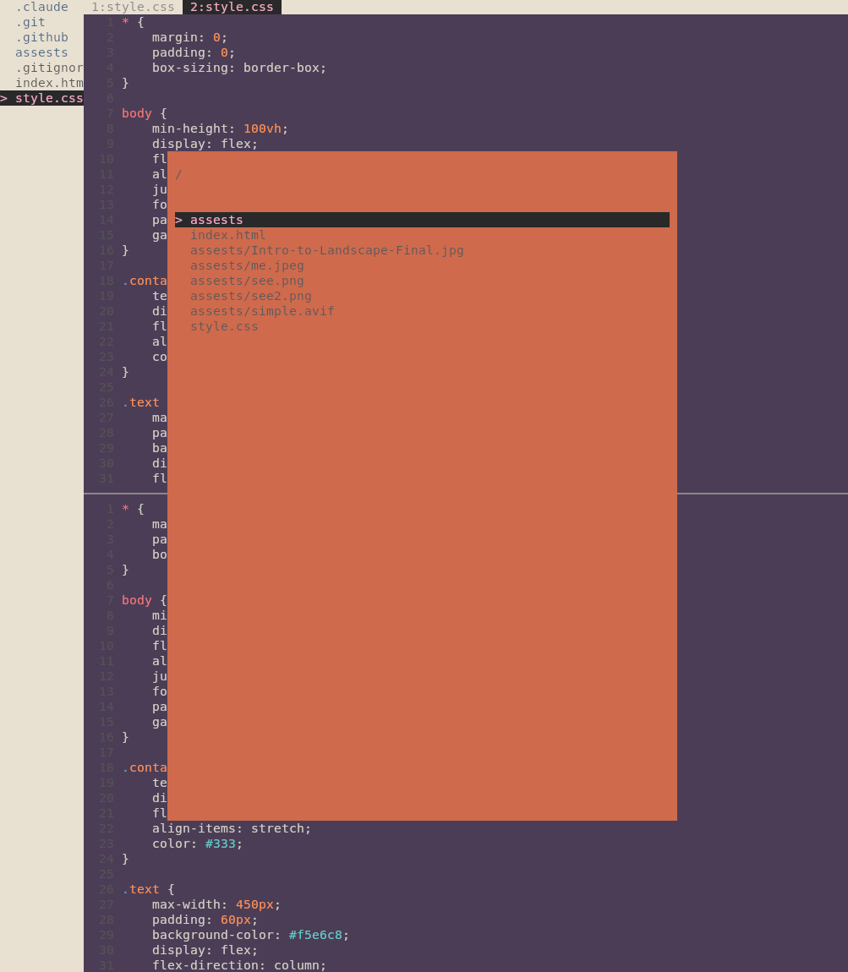
Task: Click the #333 color value in the lower pane
Action: coord(220,844)
